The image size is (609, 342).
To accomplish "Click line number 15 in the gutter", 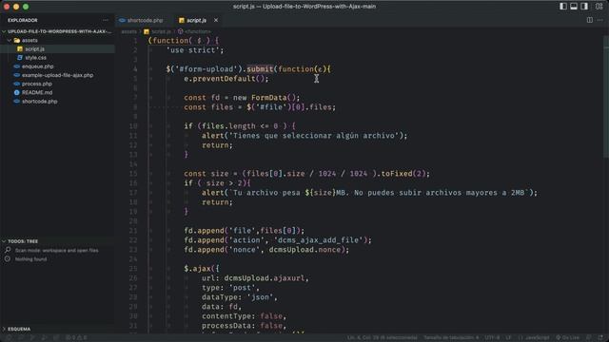I will pyautogui.click(x=133, y=174).
